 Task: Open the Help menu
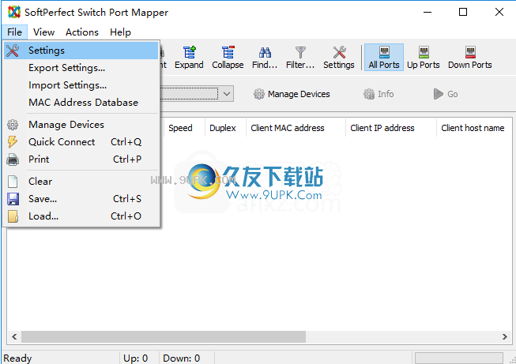(x=120, y=32)
